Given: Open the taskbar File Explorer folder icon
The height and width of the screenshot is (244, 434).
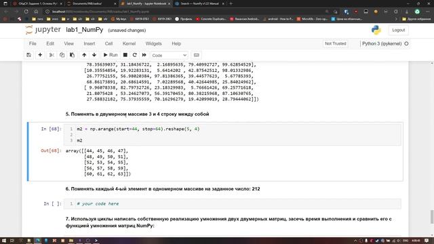Looking at the screenshot, I should 71,241.
